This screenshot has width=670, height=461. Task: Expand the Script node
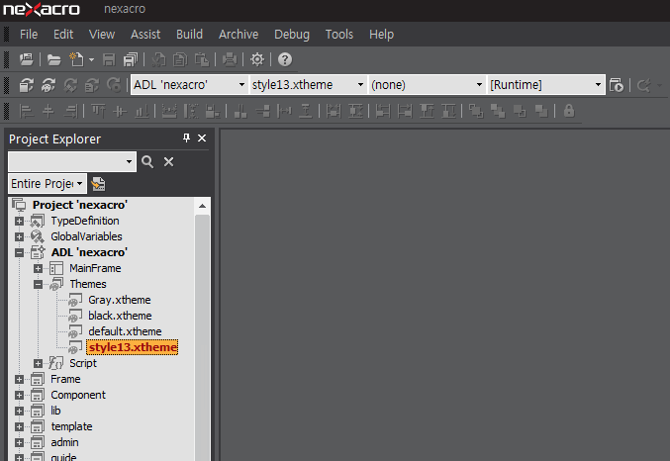point(38,363)
